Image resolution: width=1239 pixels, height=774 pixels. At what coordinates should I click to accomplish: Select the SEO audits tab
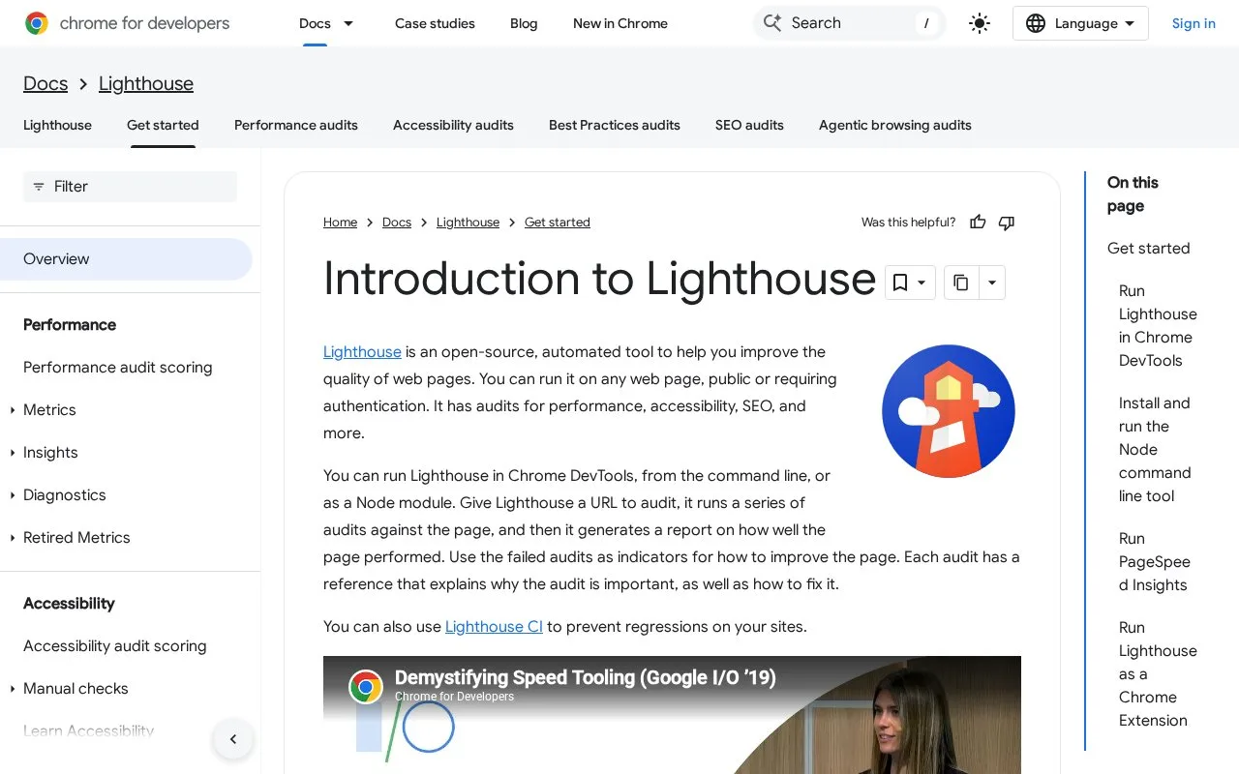(x=749, y=125)
